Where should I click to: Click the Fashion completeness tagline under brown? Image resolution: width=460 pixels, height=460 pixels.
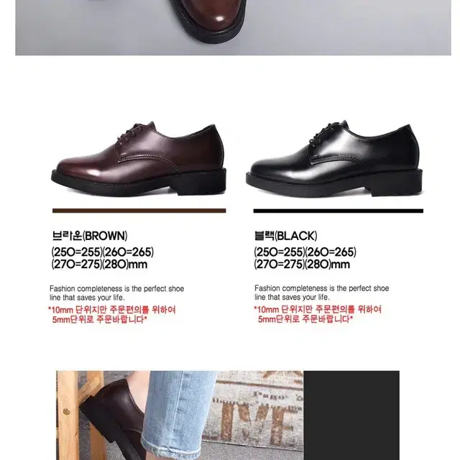click(x=116, y=293)
